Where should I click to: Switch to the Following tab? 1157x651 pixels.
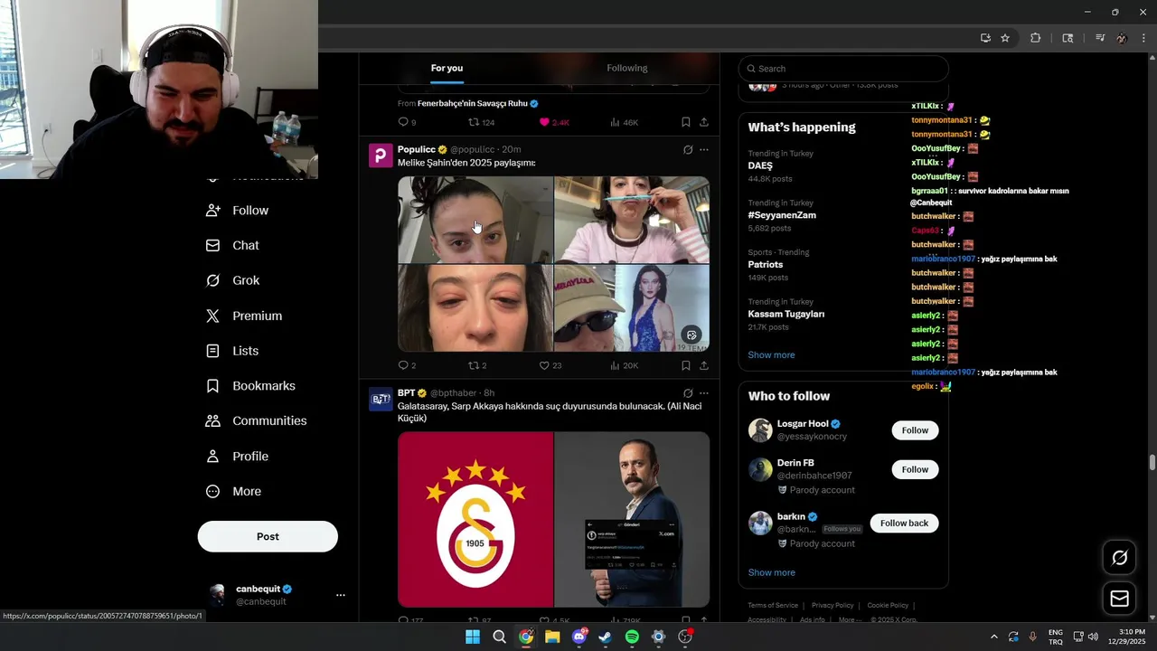626,69
